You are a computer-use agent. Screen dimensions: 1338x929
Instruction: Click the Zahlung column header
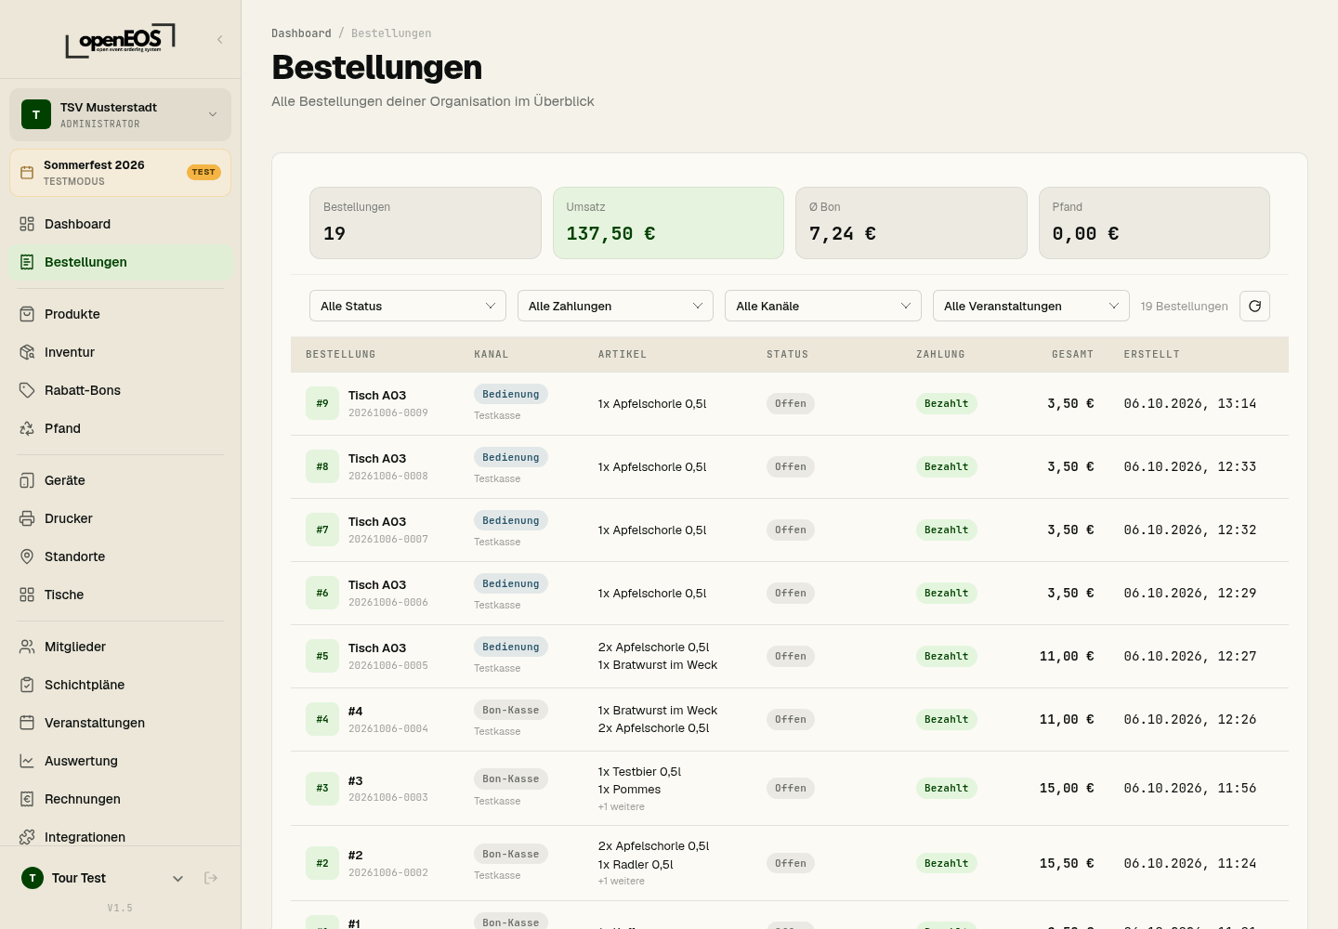[x=940, y=354]
